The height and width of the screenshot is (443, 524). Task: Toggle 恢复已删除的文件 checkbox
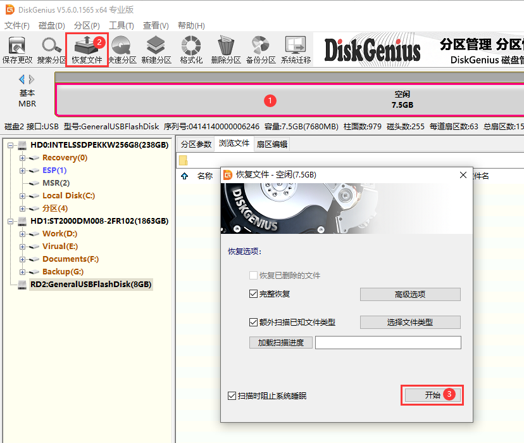(x=253, y=275)
